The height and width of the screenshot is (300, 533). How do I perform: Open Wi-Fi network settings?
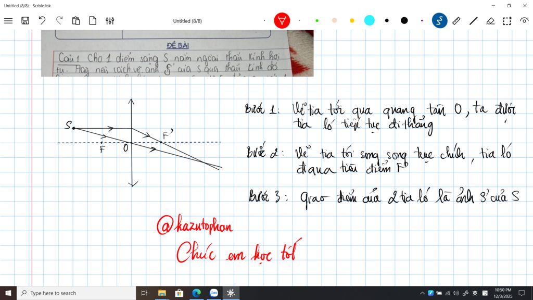448,293
